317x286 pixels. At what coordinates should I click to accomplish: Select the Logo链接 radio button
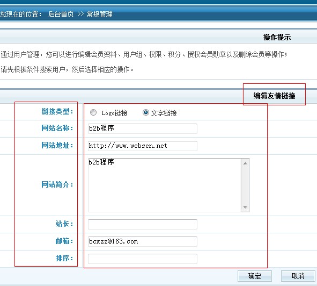pyautogui.click(x=93, y=112)
